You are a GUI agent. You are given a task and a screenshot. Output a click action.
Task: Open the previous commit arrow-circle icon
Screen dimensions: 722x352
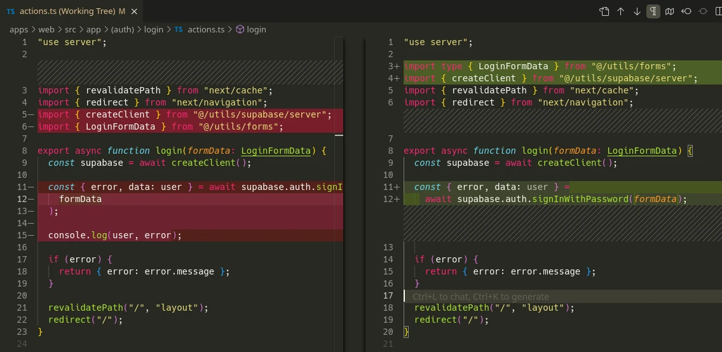[686, 11]
